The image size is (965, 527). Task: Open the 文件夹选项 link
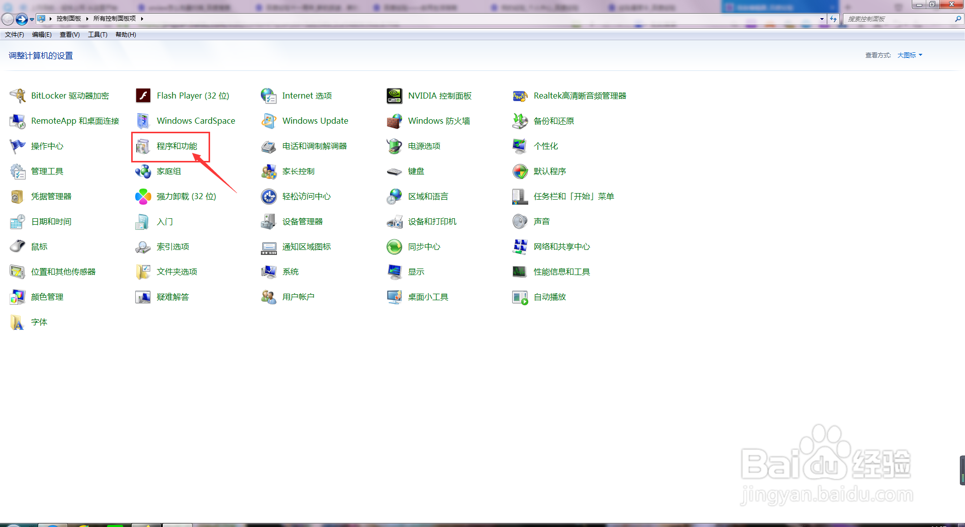tap(177, 272)
